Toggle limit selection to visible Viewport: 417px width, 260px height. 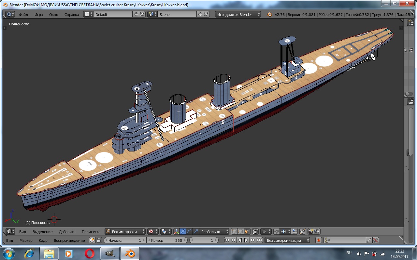pos(255,231)
